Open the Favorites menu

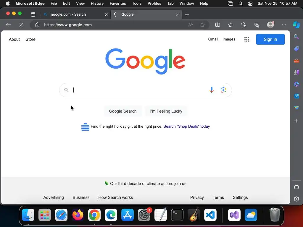tap(118, 4)
